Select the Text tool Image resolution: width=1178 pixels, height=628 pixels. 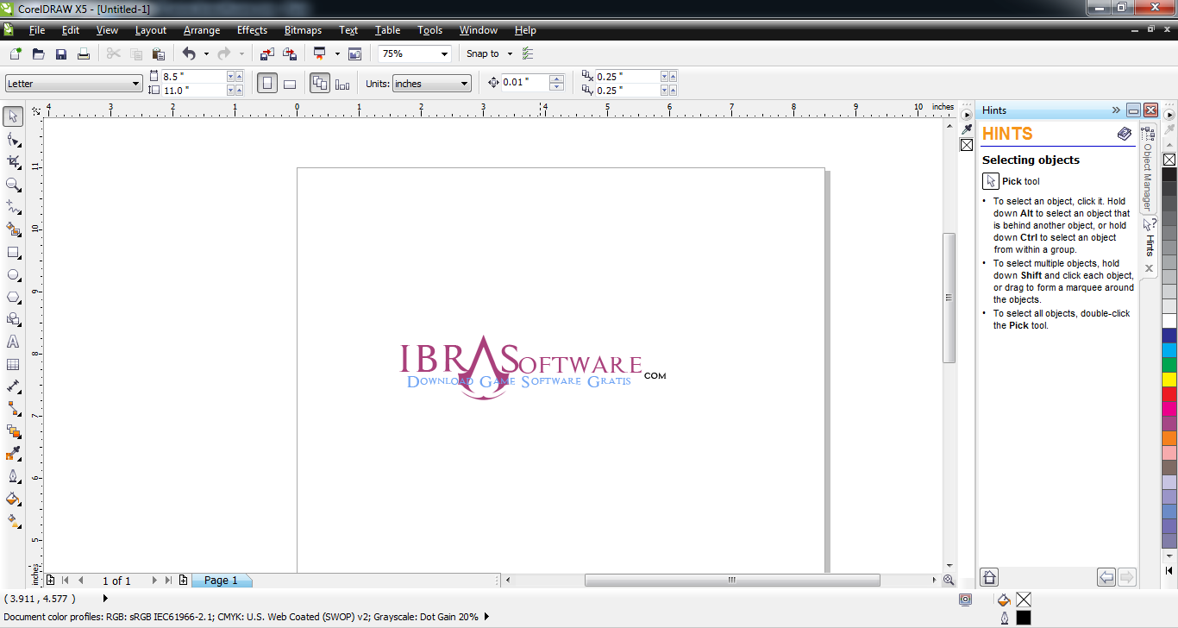(x=13, y=342)
